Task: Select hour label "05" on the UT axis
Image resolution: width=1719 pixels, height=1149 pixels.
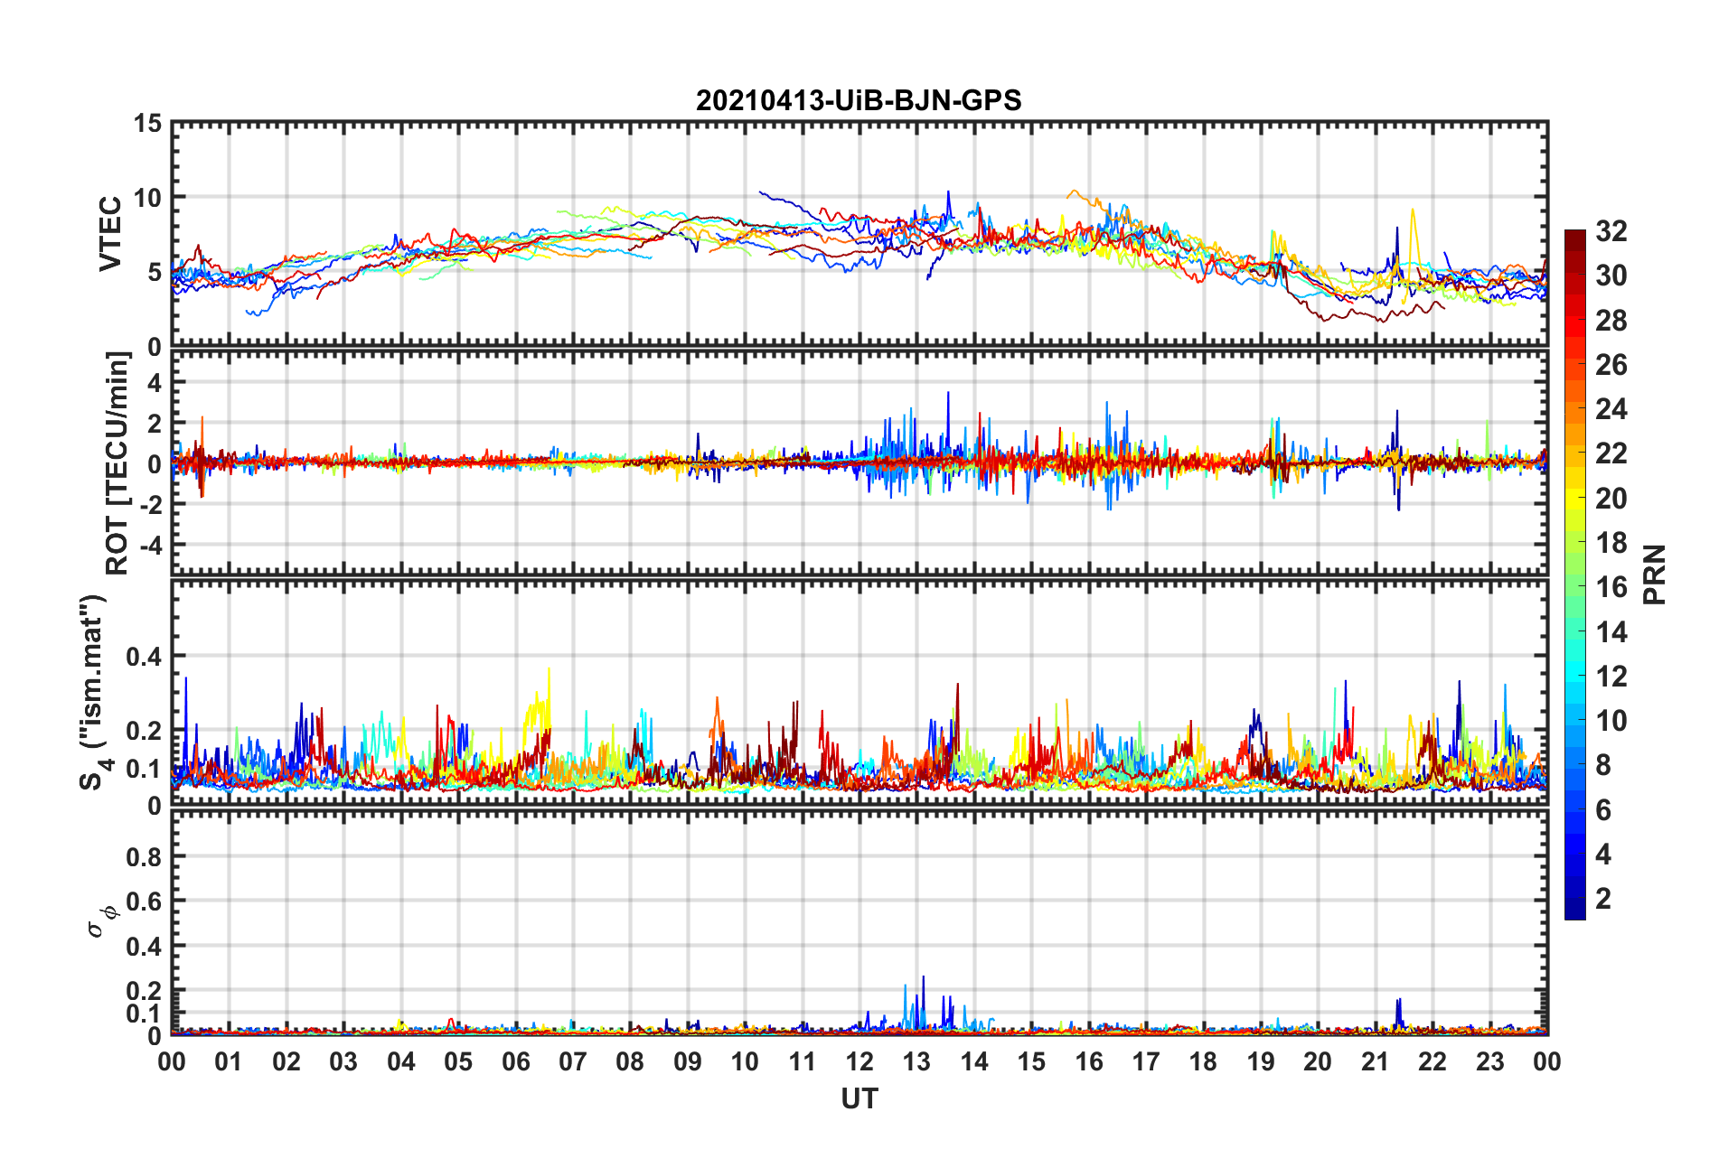Action: click(458, 1061)
